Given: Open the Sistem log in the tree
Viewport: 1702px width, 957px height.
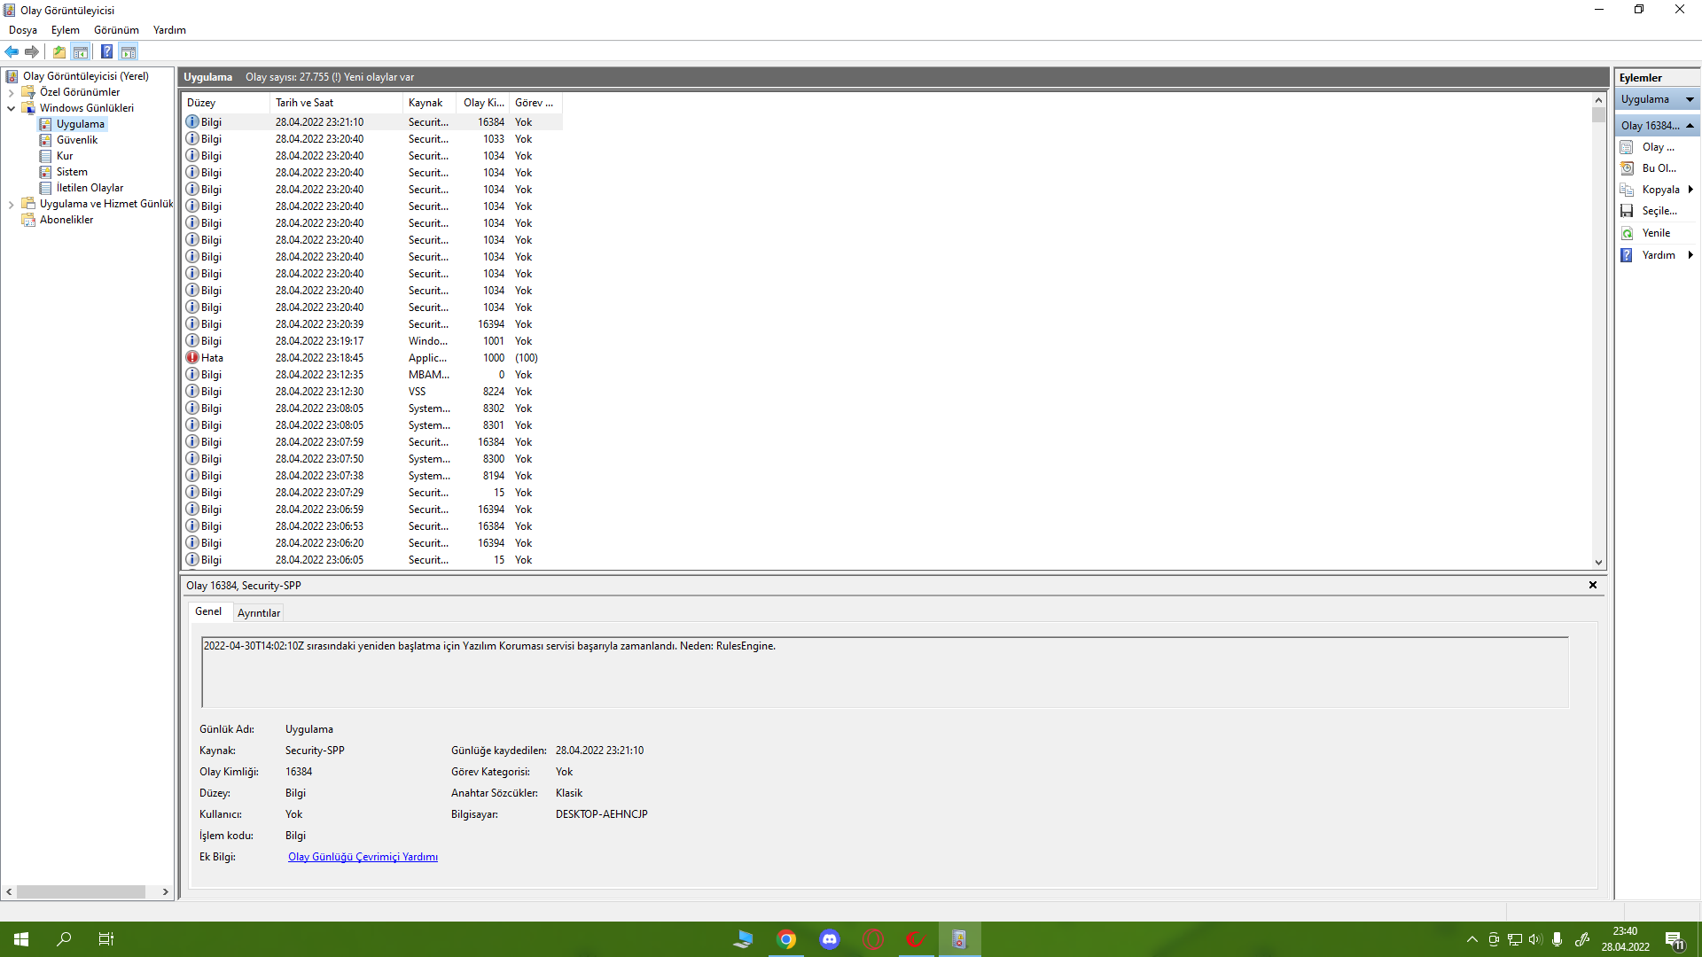Looking at the screenshot, I should [72, 172].
